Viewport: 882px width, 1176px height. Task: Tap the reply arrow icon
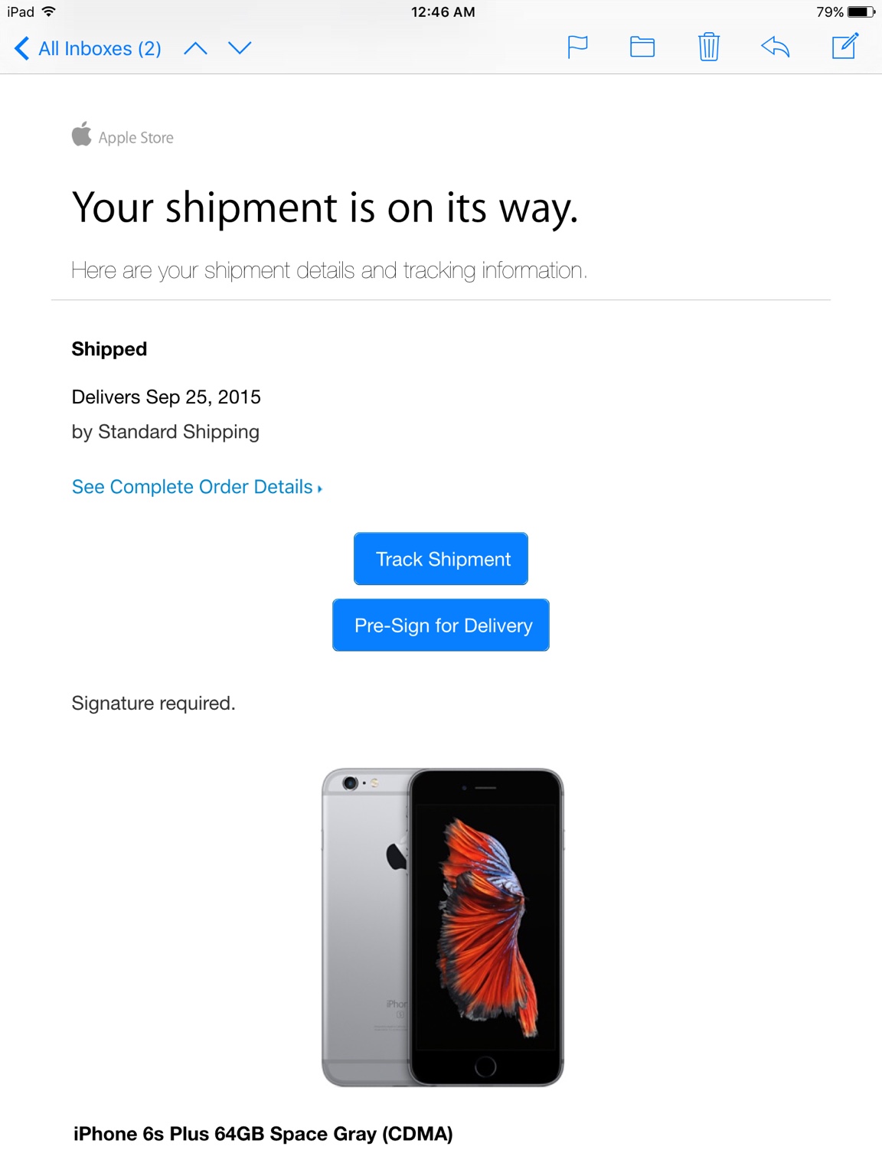[776, 47]
